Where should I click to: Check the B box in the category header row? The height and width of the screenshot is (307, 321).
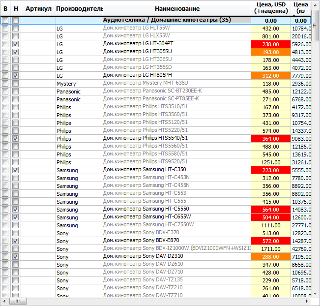5,21
